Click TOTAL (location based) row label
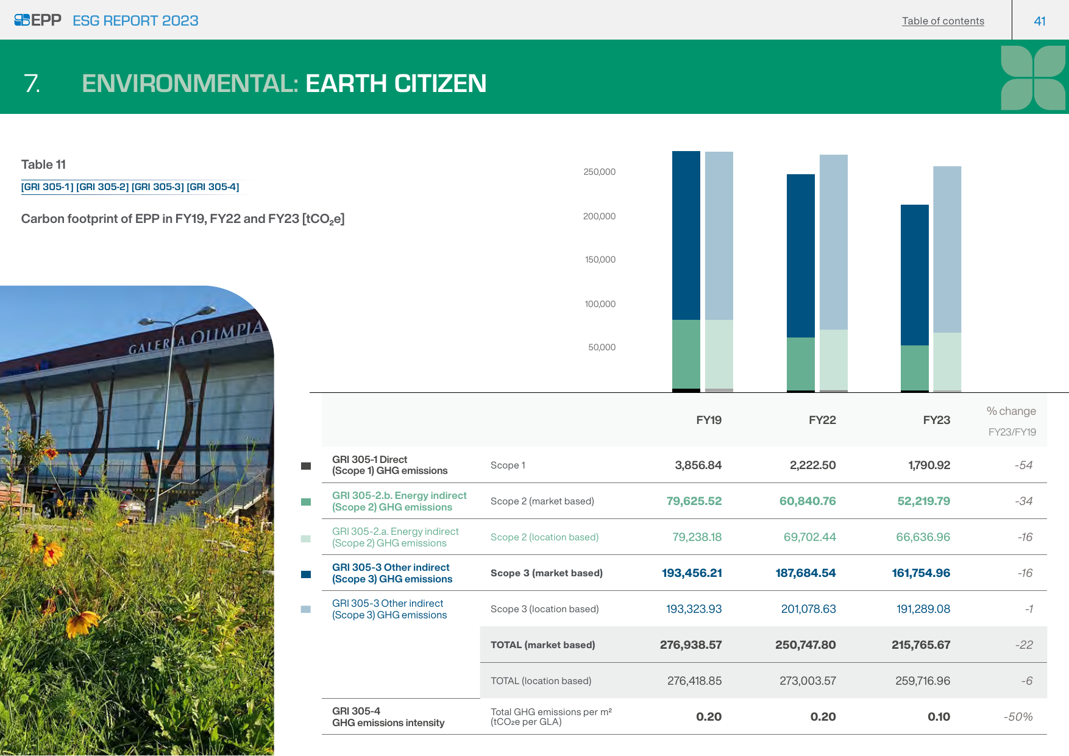The height and width of the screenshot is (756, 1069). click(541, 680)
